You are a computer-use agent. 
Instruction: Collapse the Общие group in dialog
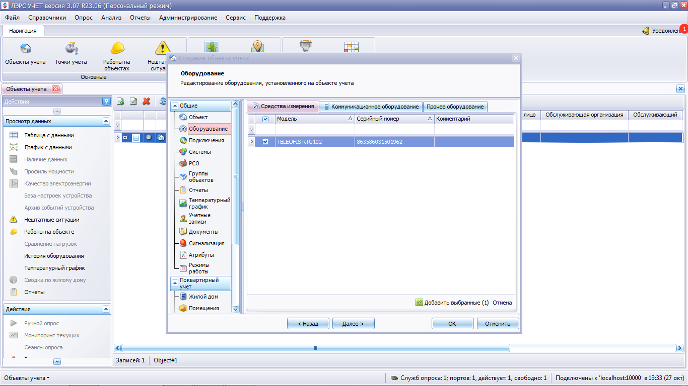tap(175, 106)
